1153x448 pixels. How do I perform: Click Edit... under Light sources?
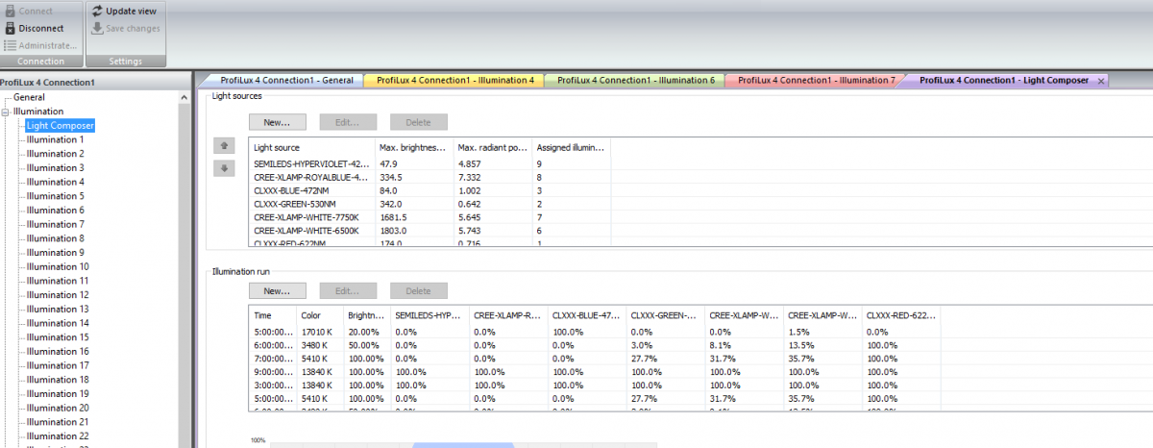tap(348, 122)
